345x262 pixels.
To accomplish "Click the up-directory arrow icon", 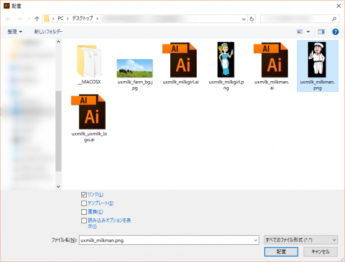I will pyautogui.click(x=37, y=19).
